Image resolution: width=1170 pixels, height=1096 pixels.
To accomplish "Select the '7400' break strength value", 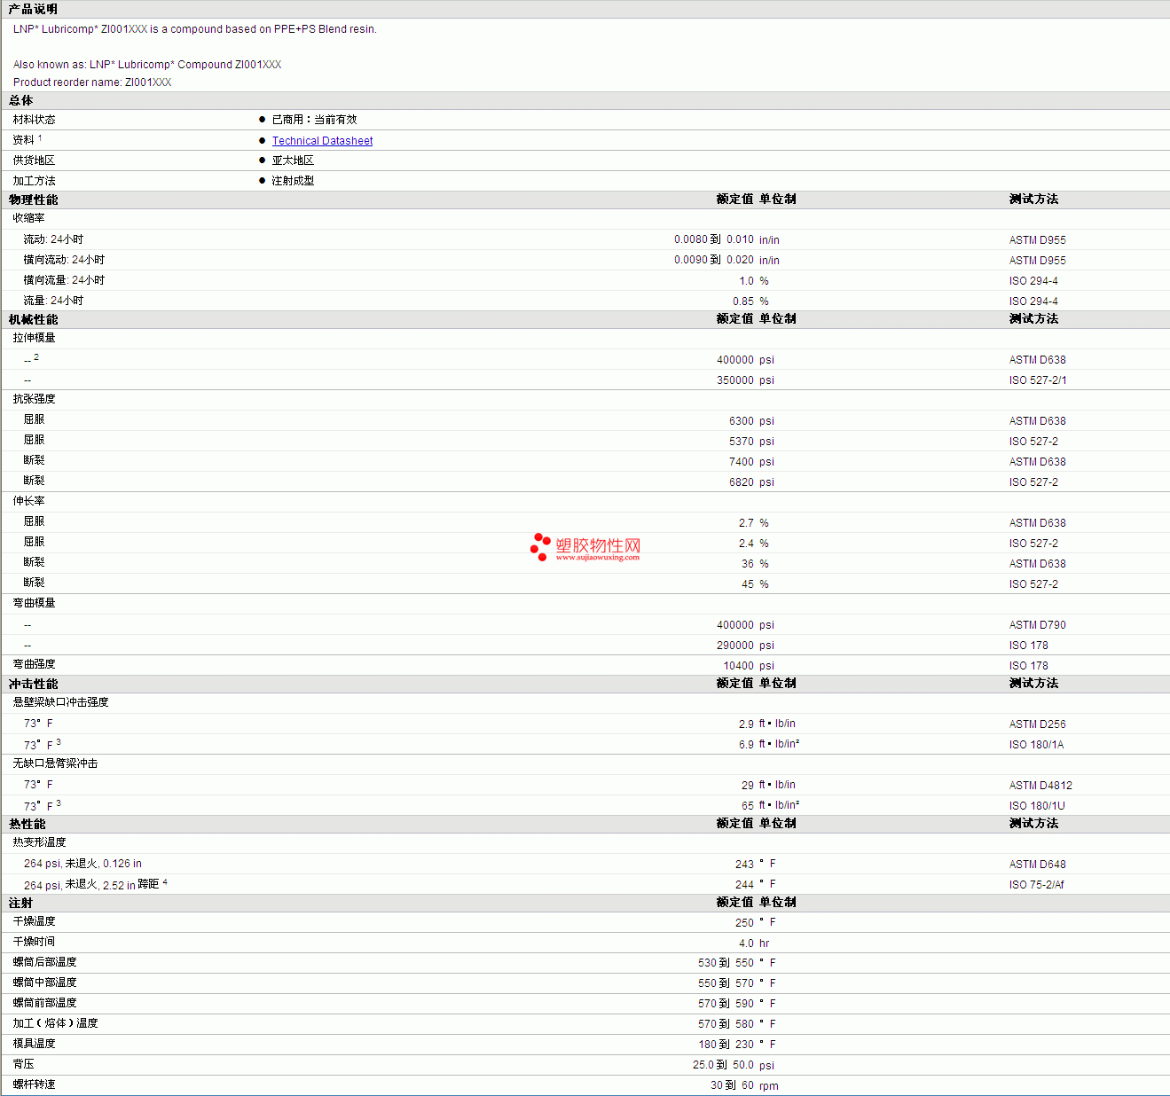I will (x=742, y=462).
